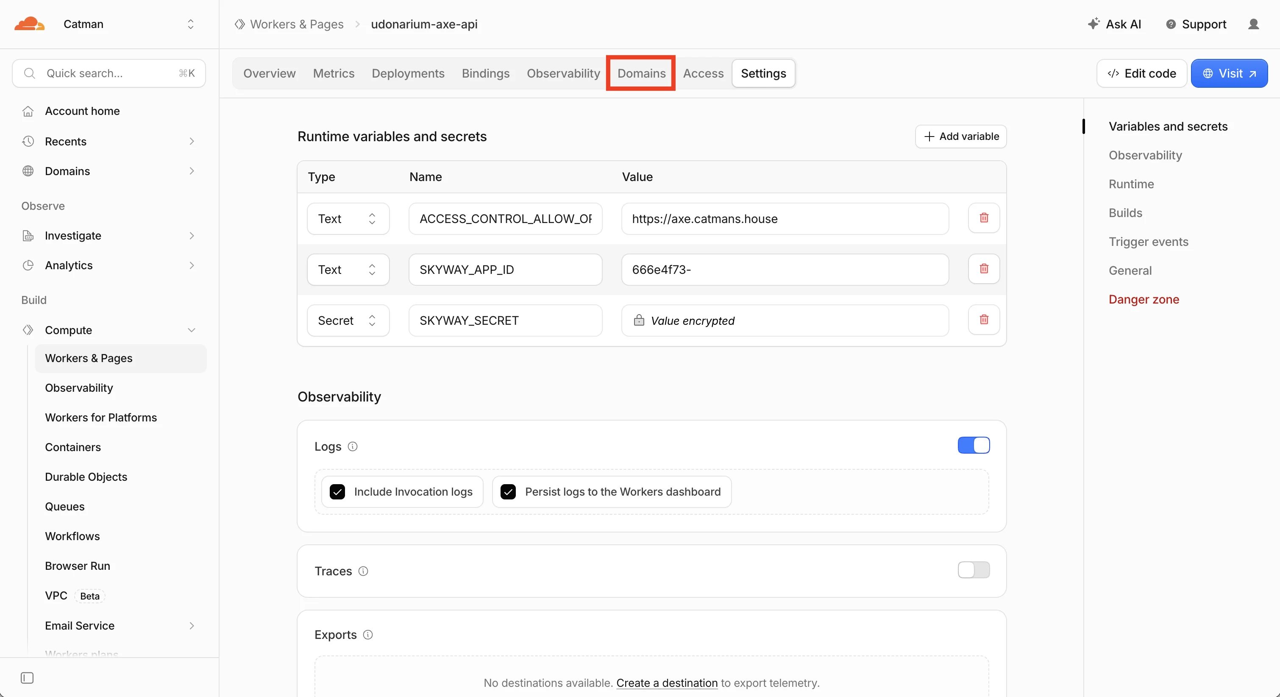Edit the SKYWAY_APP_ID value field
The height and width of the screenshot is (697, 1280).
click(x=785, y=270)
